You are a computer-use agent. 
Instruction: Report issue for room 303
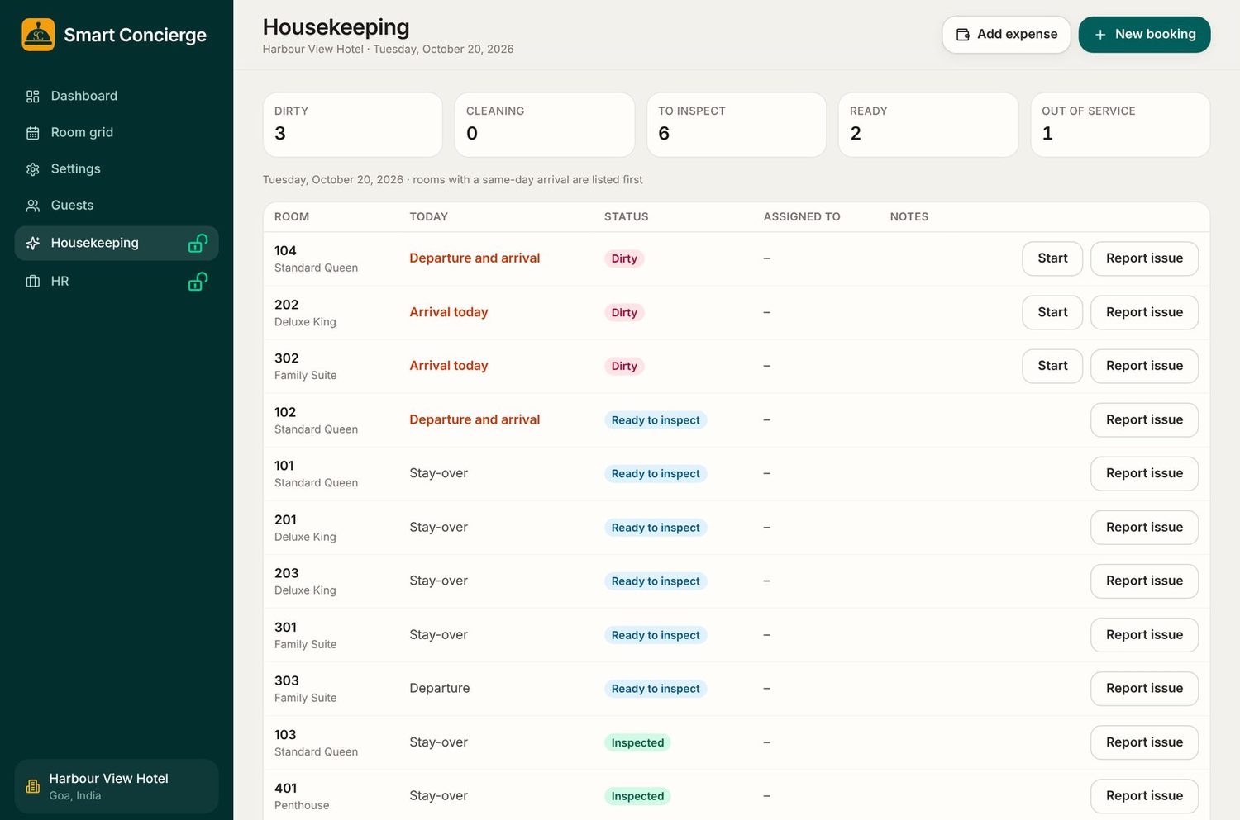click(x=1144, y=688)
